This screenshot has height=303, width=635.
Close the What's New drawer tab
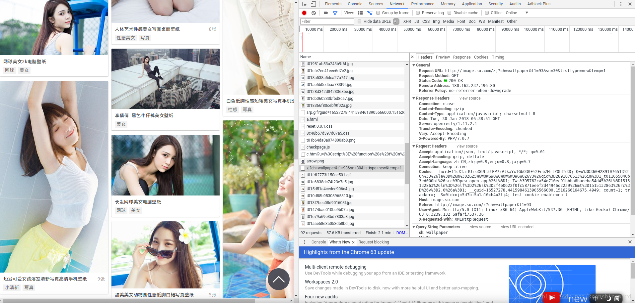coord(353,242)
